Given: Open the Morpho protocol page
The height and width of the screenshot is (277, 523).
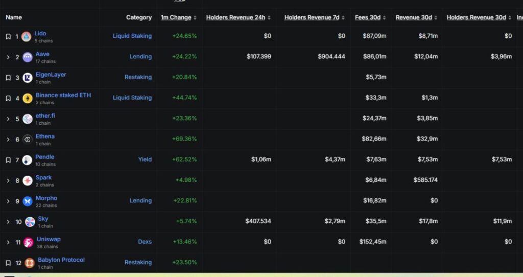Looking at the screenshot, I should (46, 198).
